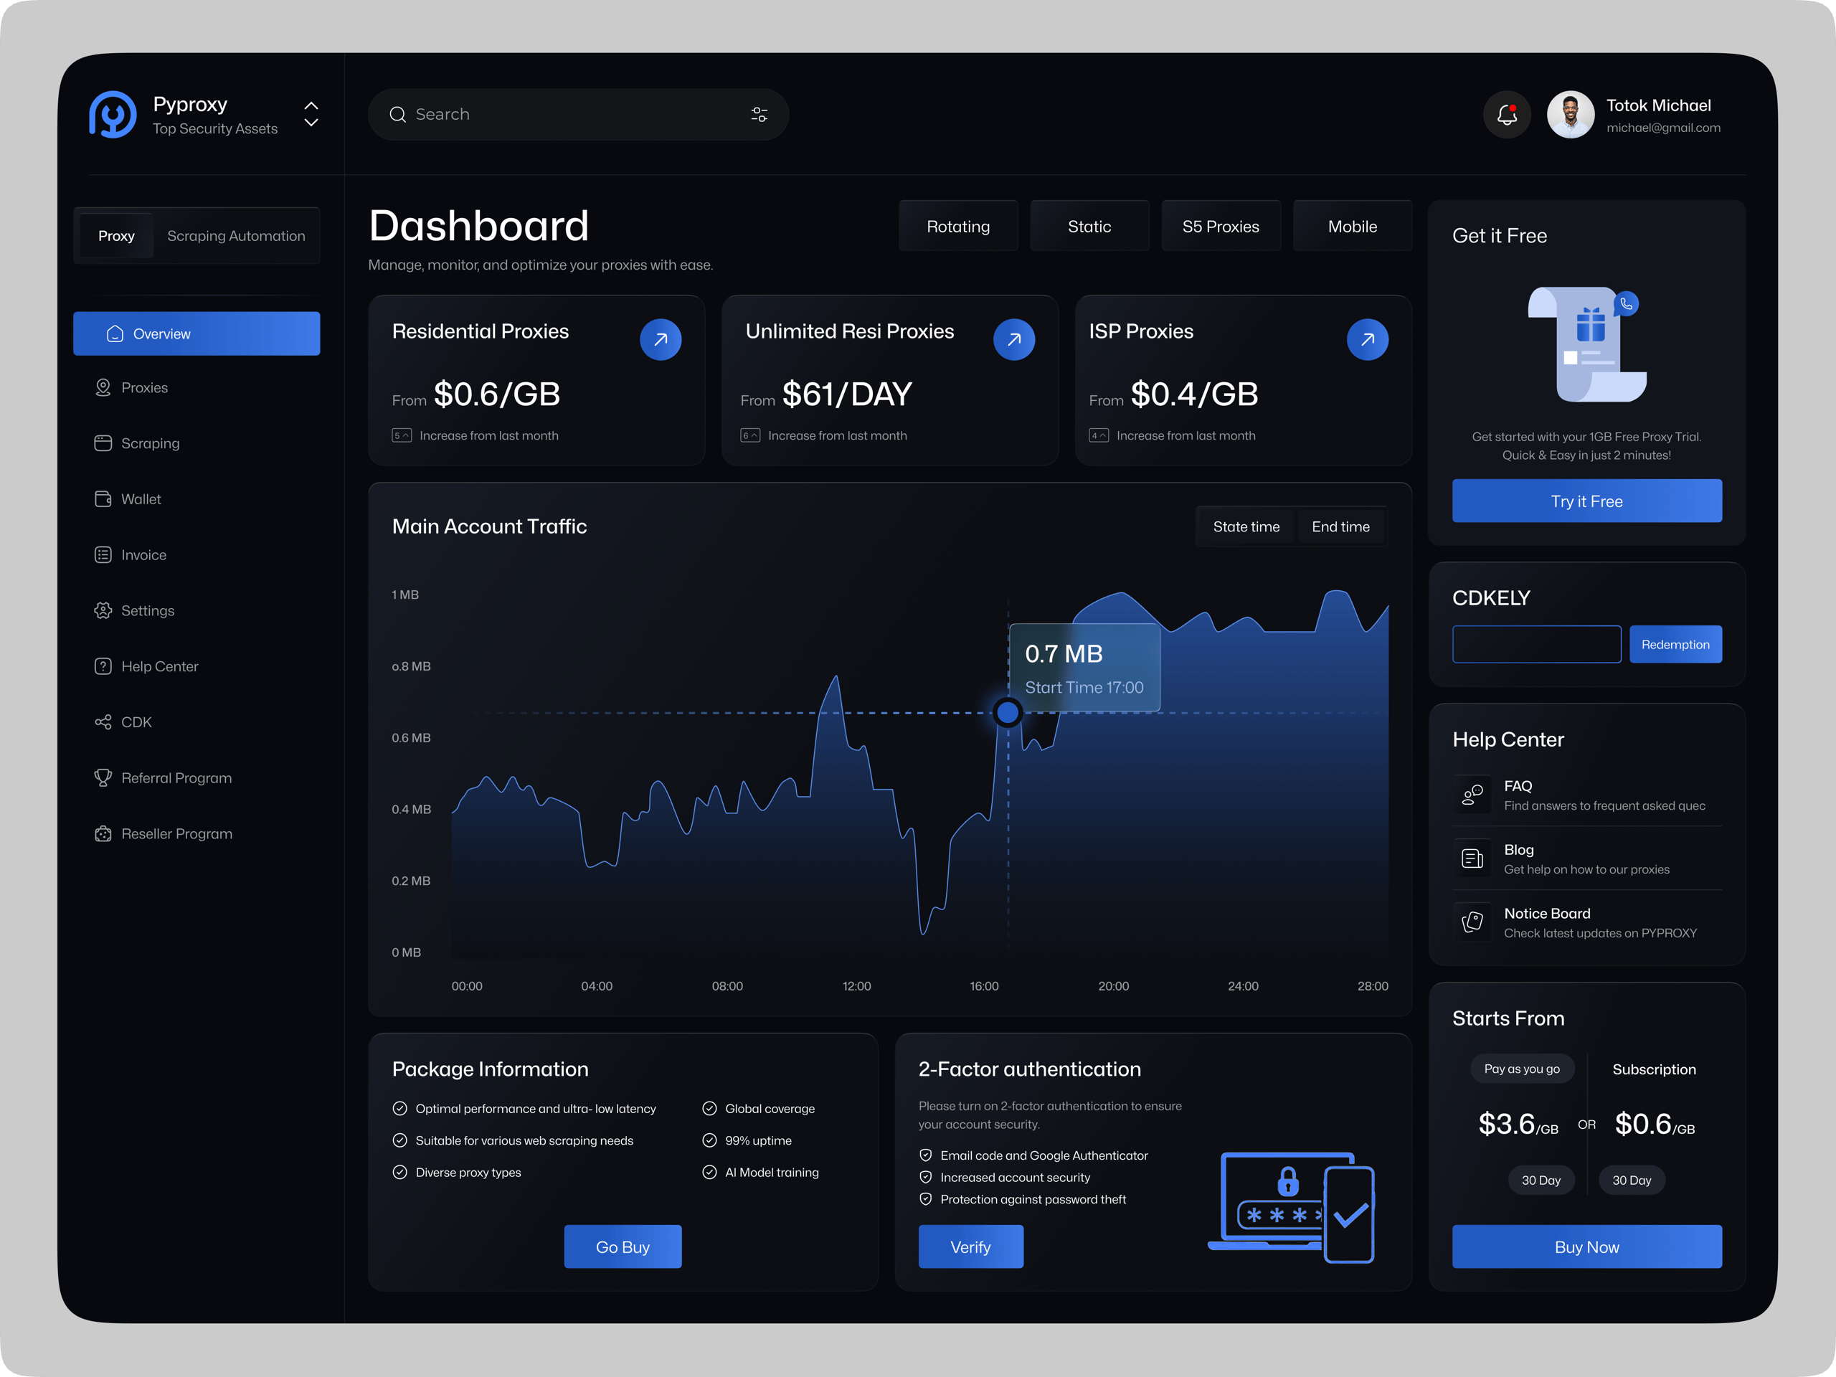Open search filter sliders icon
The height and width of the screenshot is (1377, 1836).
pyautogui.click(x=759, y=115)
